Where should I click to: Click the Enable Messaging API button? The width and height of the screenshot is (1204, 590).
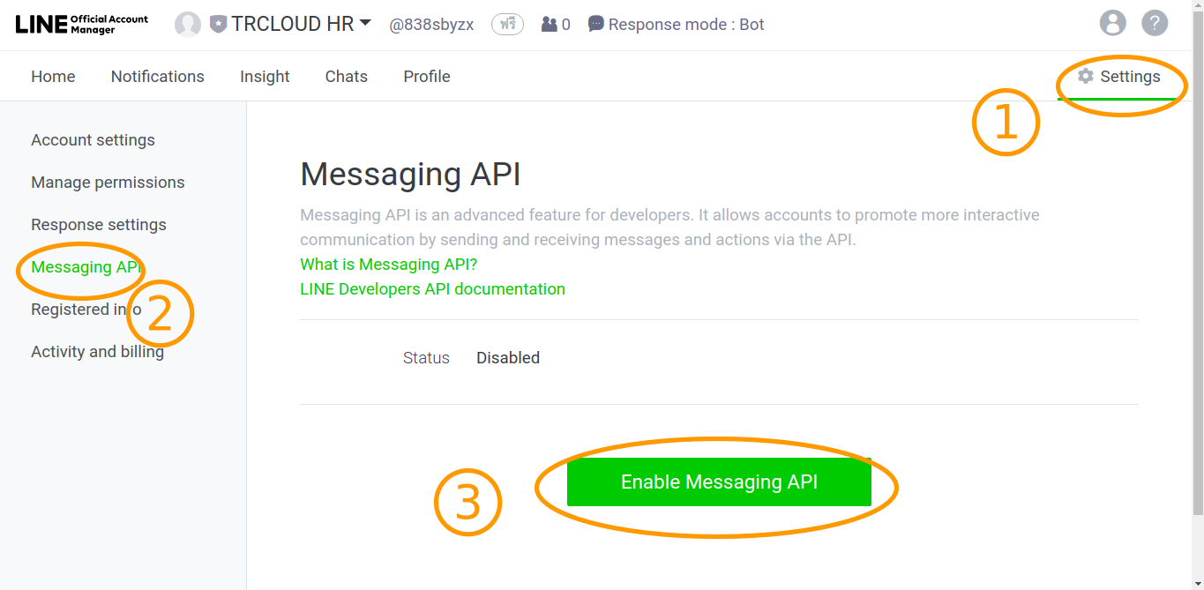pyautogui.click(x=719, y=482)
